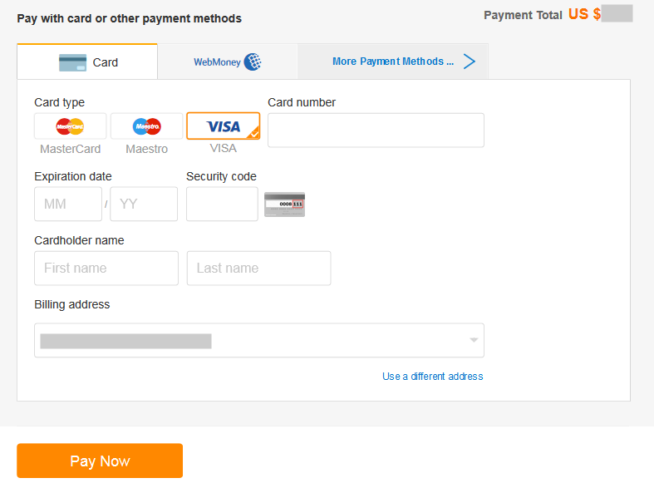Focus the Security code input field
The width and height of the screenshot is (654, 483).
pyautogui.click(x=222, y=204)
